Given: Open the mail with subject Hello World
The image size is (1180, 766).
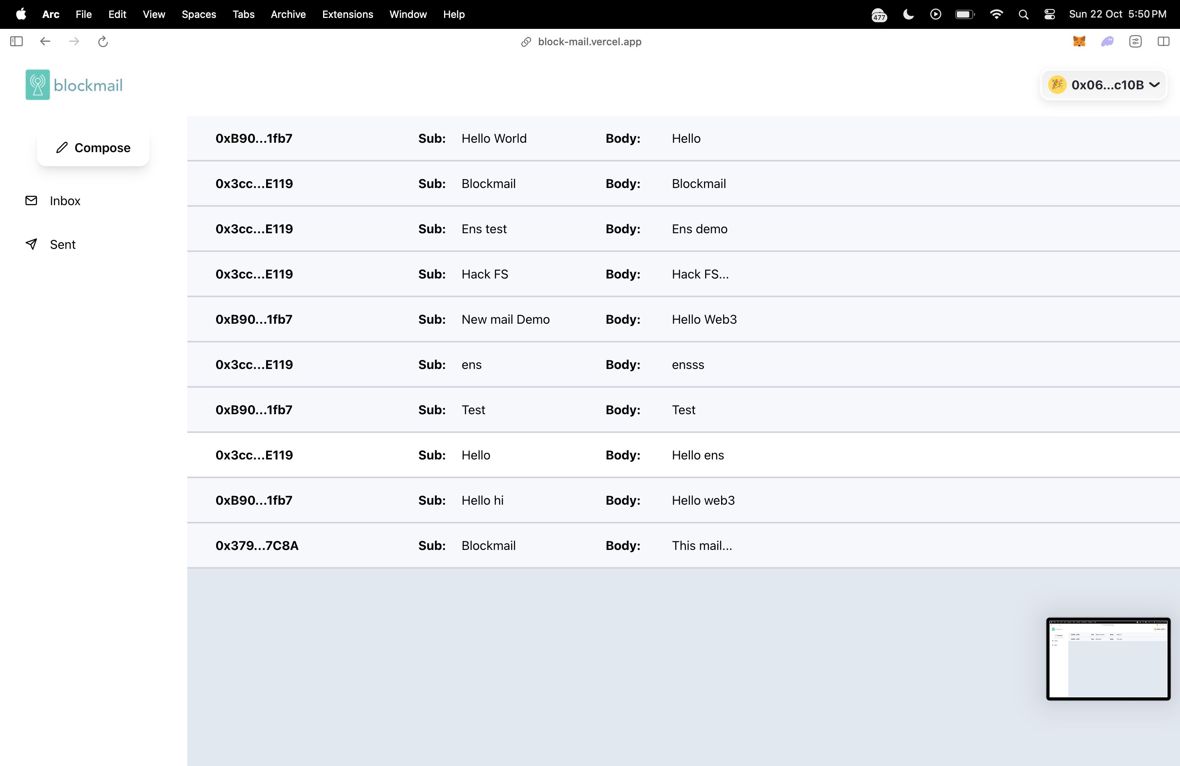Looking at the screenshot, I should (x=683, y=138).
